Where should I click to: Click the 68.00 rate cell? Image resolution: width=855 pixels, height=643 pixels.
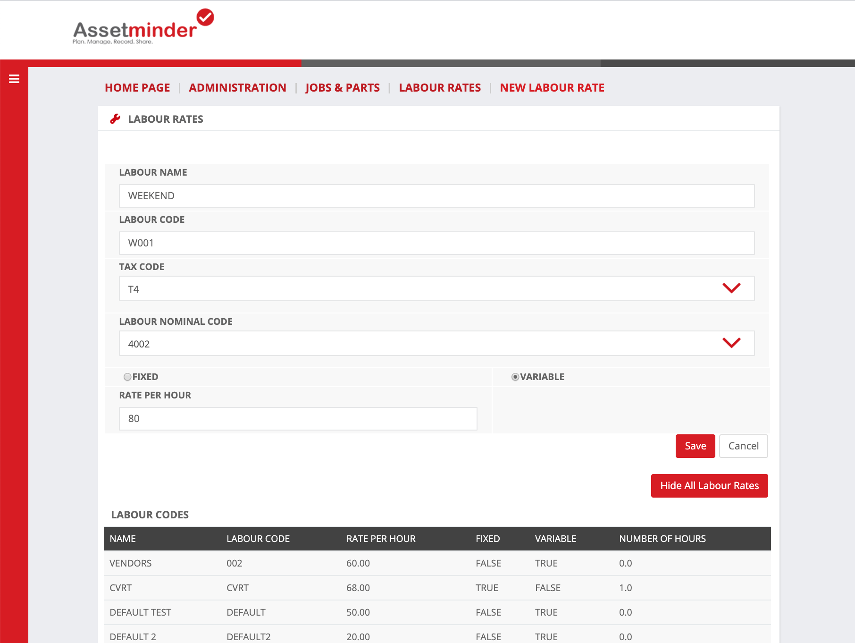[x=358, y=588]
